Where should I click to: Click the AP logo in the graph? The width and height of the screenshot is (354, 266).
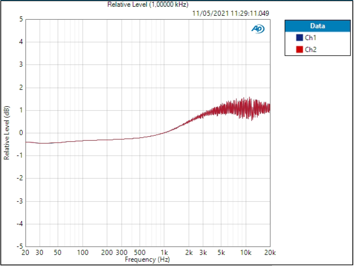pos(258,29)
